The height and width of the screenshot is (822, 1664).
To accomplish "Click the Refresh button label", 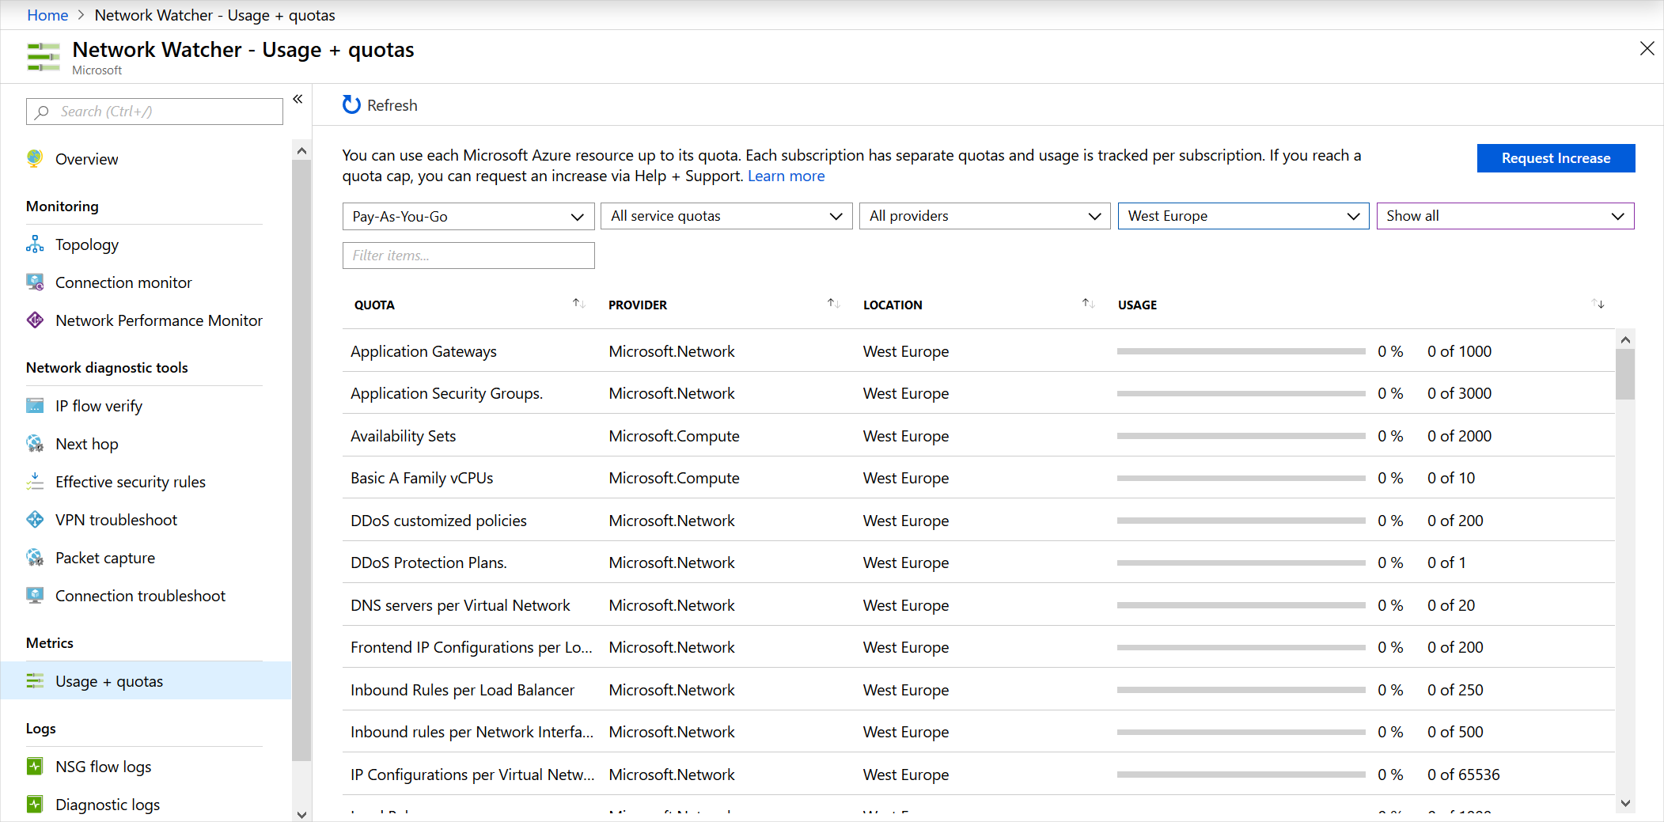I will (392, 105).
